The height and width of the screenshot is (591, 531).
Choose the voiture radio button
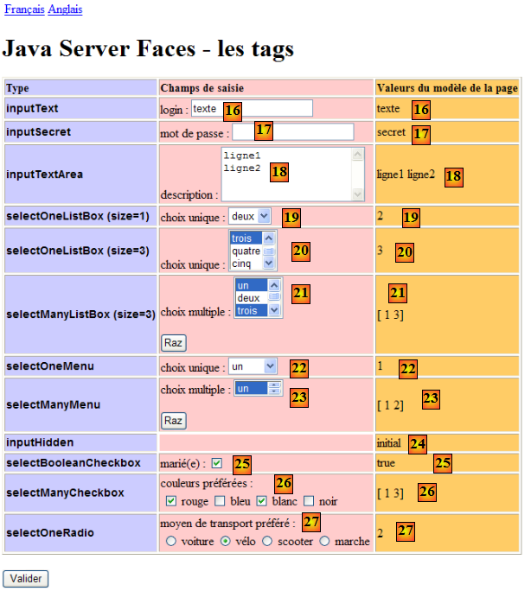pyautogui.click(x=171, y=541)
